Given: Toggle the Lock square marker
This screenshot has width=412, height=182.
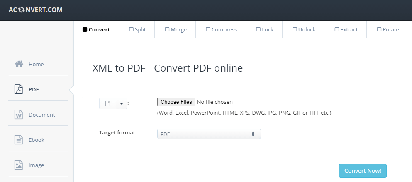Looking at the screenshot, I should (x=258, y=29).
